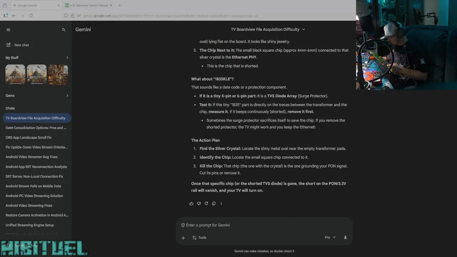
Task: Open Debt Consolidation Options chat
Action: [x=37, y=128]
